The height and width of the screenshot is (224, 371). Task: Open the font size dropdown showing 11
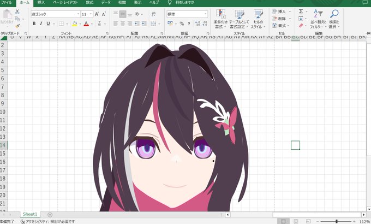pos(91,14)
